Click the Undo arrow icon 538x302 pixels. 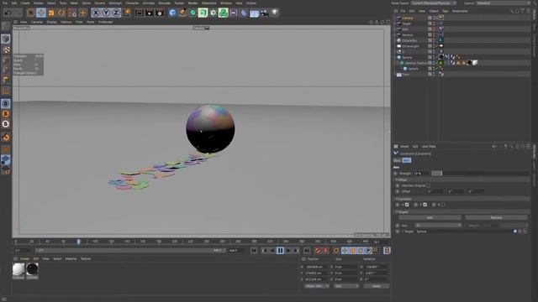8,13
